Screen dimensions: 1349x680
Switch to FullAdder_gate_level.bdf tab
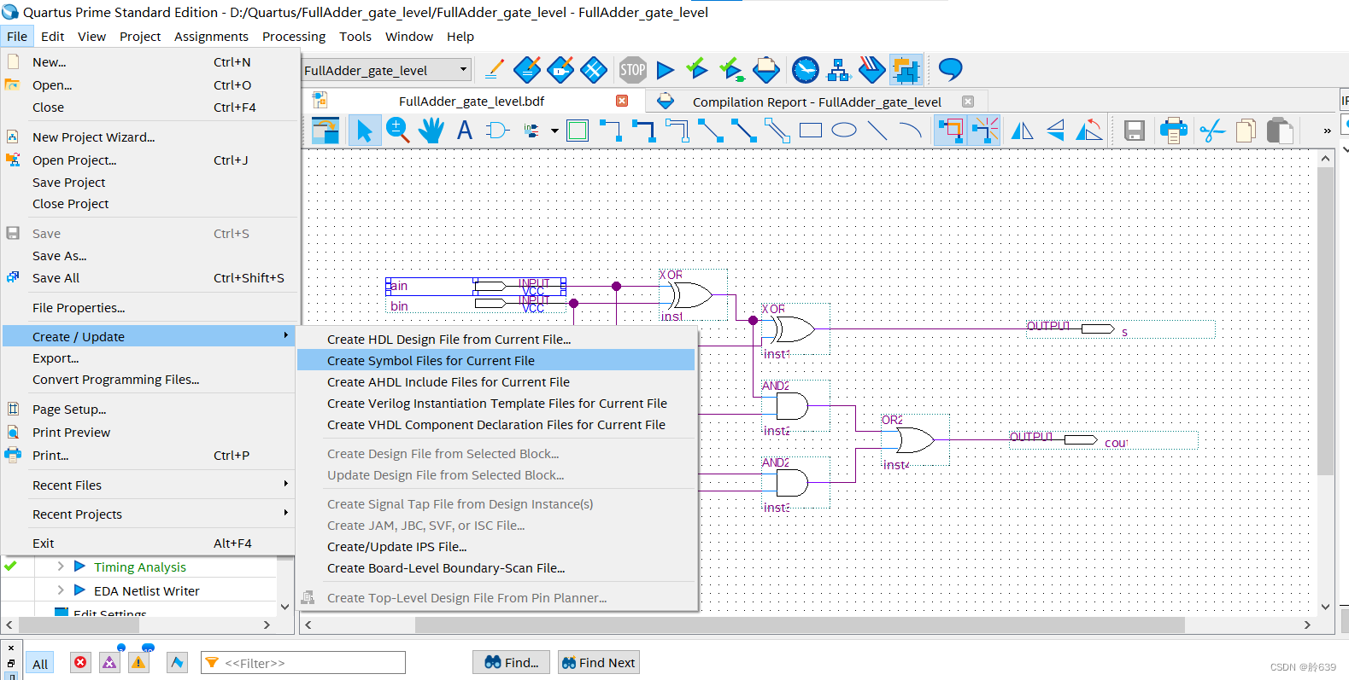tap(471, 101)
